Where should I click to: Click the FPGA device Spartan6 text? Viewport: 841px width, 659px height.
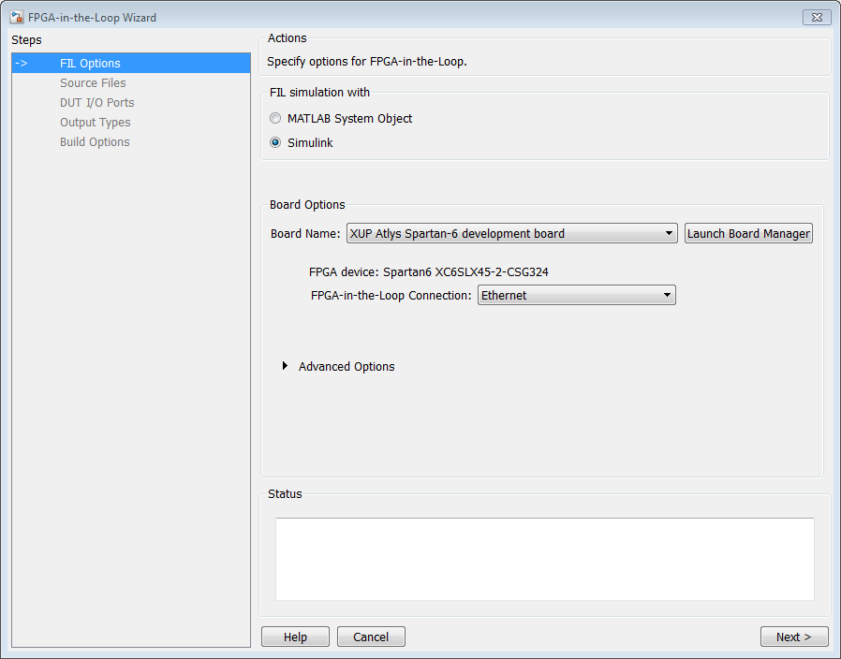pyautogui.click(x=435, y=272)
